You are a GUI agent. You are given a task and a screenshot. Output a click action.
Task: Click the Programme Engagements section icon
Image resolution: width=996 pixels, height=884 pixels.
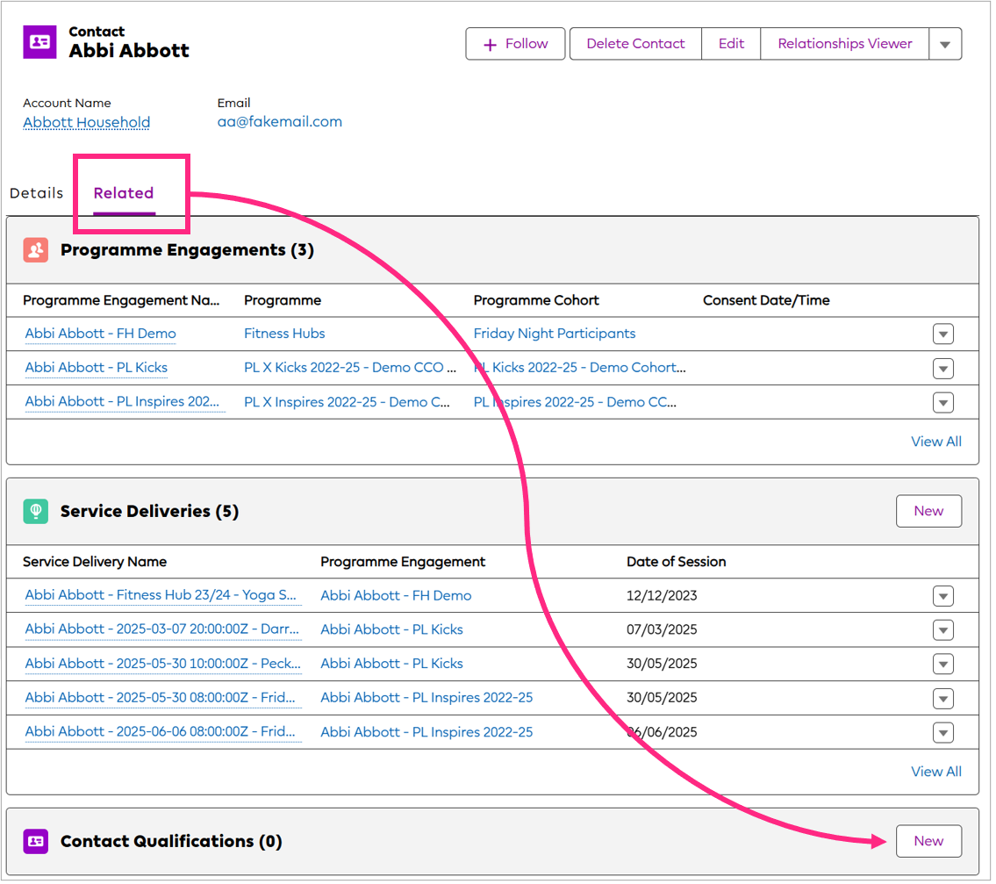click(35, 250)
